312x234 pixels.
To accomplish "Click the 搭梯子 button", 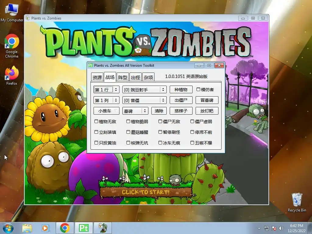I will (181, 111).
